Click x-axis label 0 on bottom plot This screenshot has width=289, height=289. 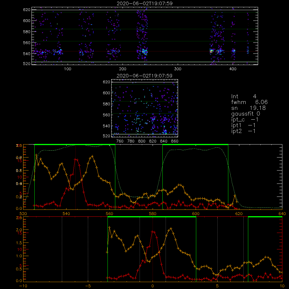(x=153, y=286)
